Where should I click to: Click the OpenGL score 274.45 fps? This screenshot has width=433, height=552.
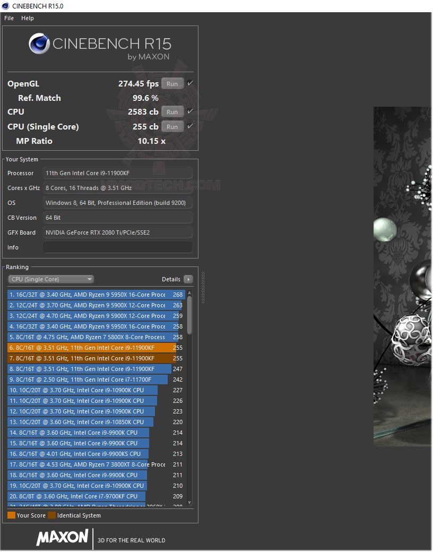138,84
